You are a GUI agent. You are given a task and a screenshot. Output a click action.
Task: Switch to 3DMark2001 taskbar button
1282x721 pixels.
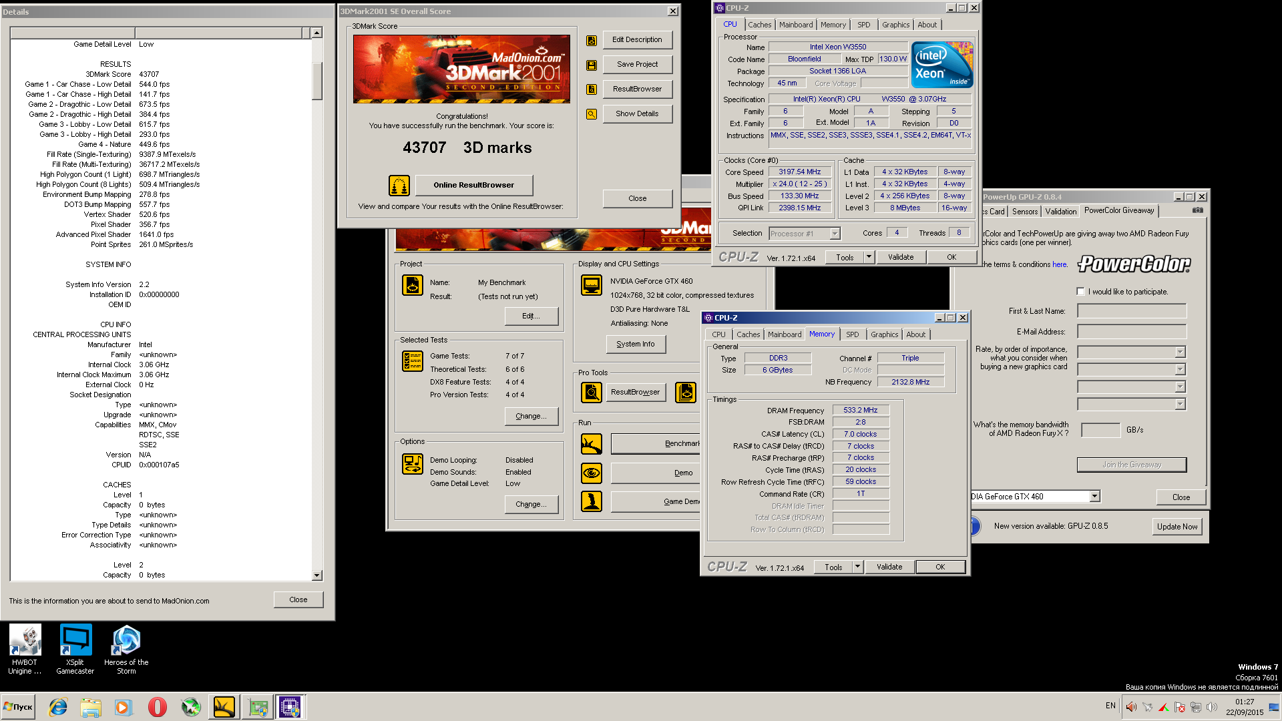(224, 707)
